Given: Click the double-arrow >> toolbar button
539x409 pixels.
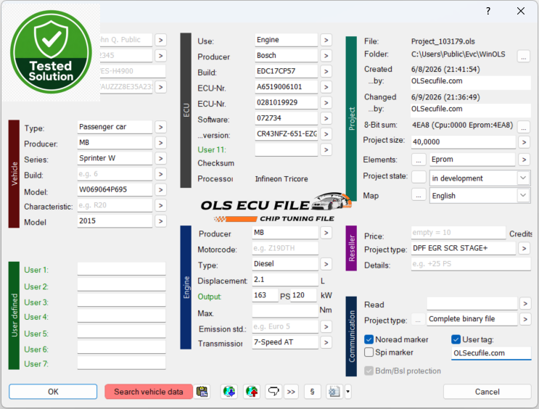Looking at the screenshot, I should tap(291, 392).
